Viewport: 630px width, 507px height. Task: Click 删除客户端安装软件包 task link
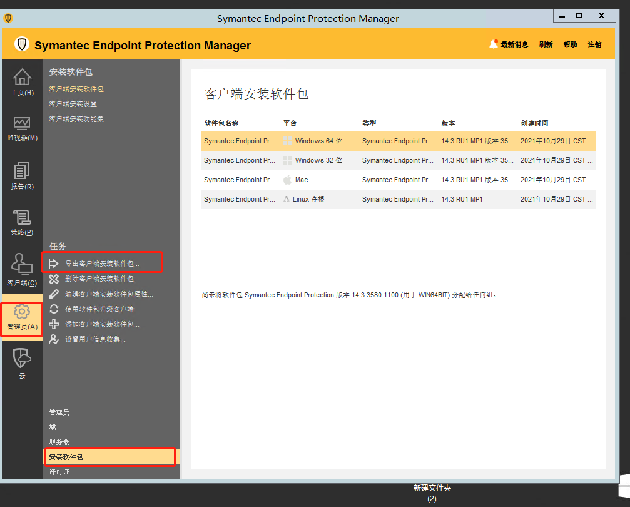point(99,279)
